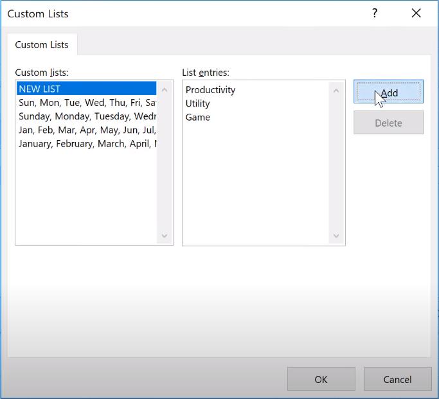Click the Delete button

[x=388, y=123]
